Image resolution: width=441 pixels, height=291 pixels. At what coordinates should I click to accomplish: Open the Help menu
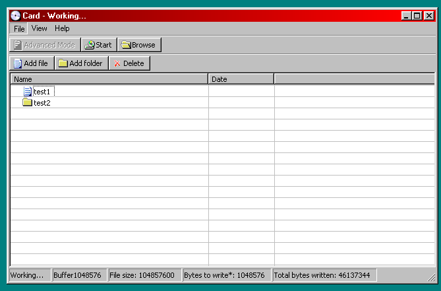click(62, 29)
